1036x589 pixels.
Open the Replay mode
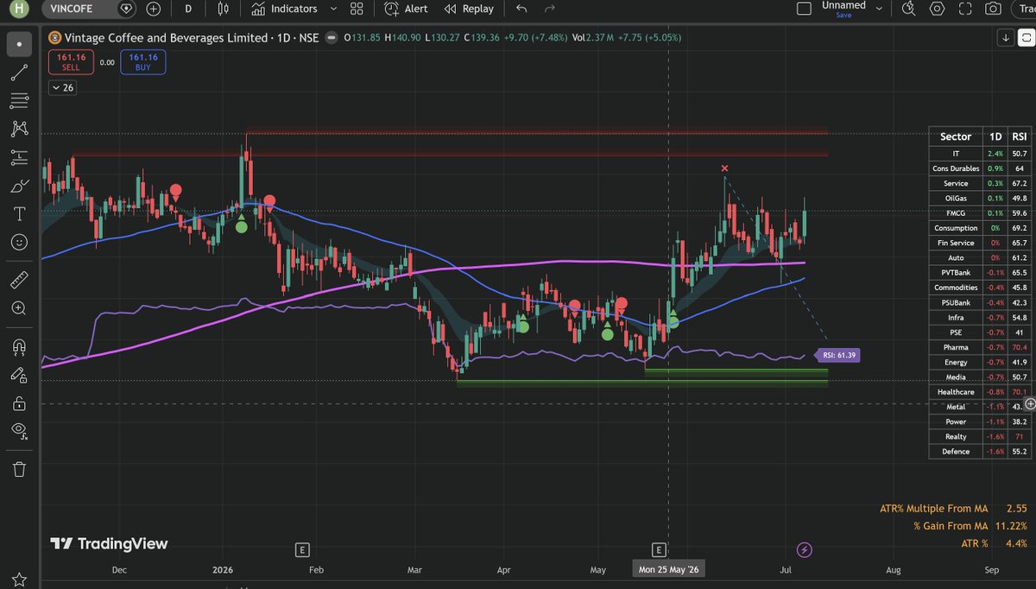[x=469, y=9]
